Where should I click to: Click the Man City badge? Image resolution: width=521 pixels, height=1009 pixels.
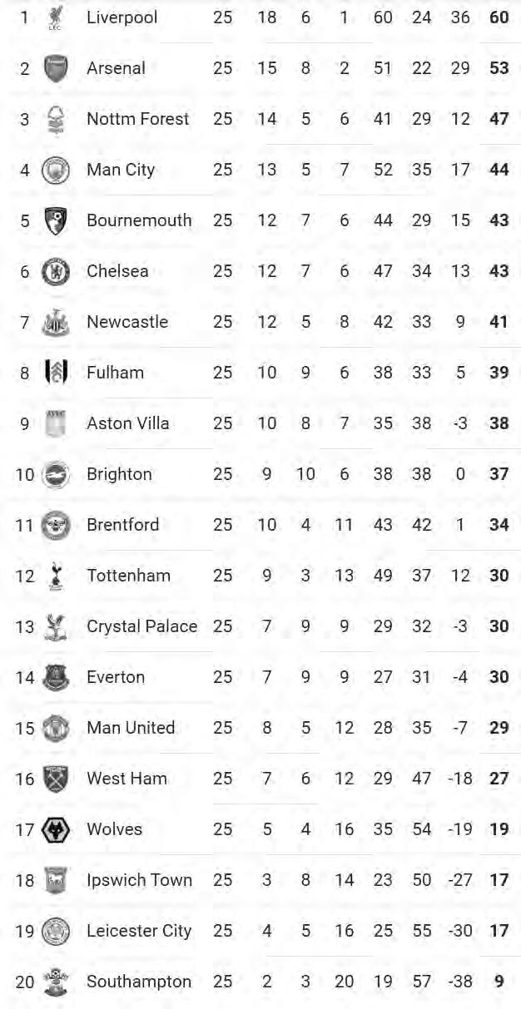click(56, 170)
